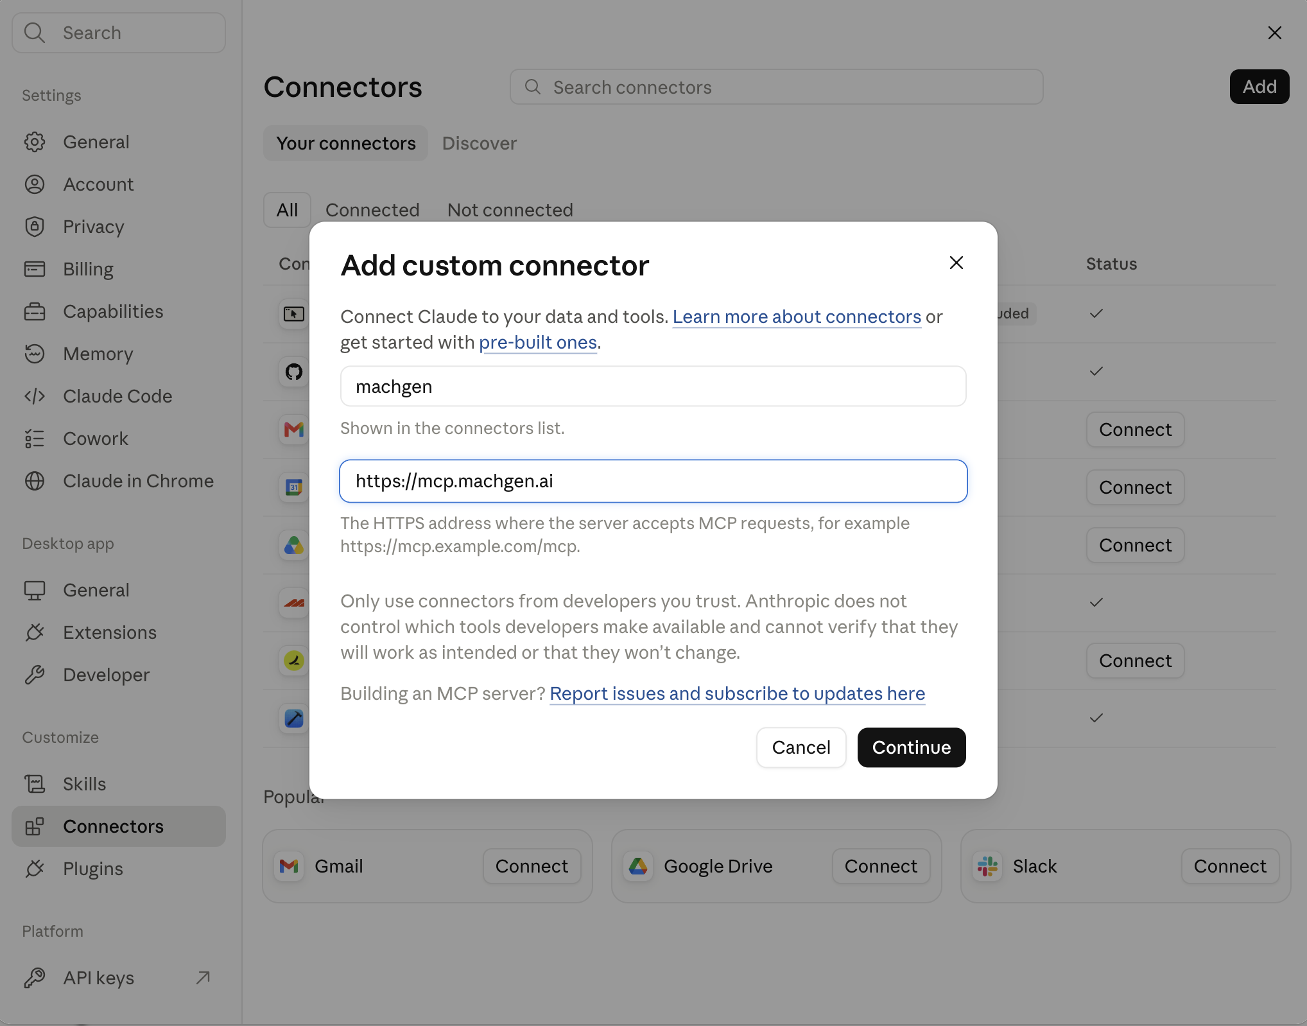Viewport: 1307px width, 1026px height.
Task: Go to Billing card icon
Action: tap(35, 269)
